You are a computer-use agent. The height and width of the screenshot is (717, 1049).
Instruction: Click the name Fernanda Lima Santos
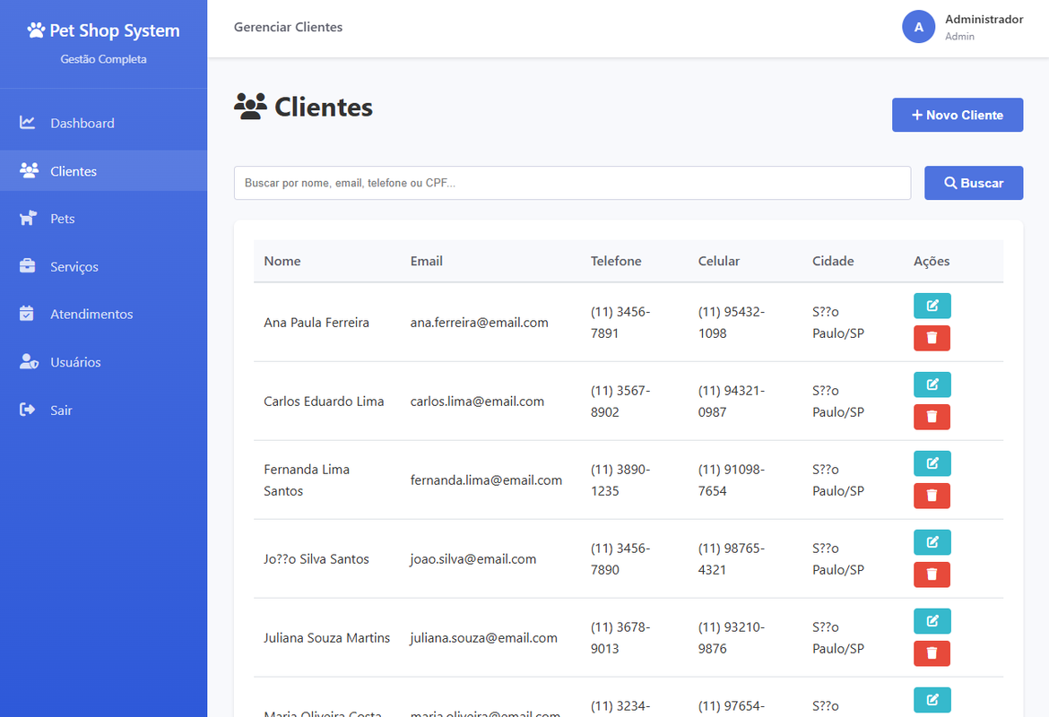pyautogui.click(x=307, y=480)
